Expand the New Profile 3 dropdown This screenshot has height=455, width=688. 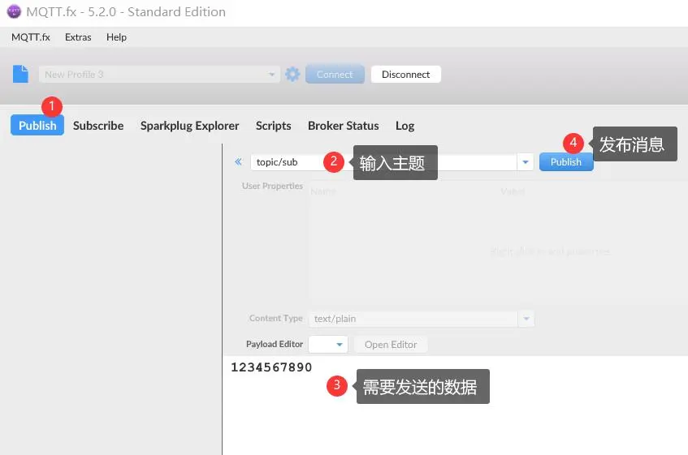pos(272,75)
